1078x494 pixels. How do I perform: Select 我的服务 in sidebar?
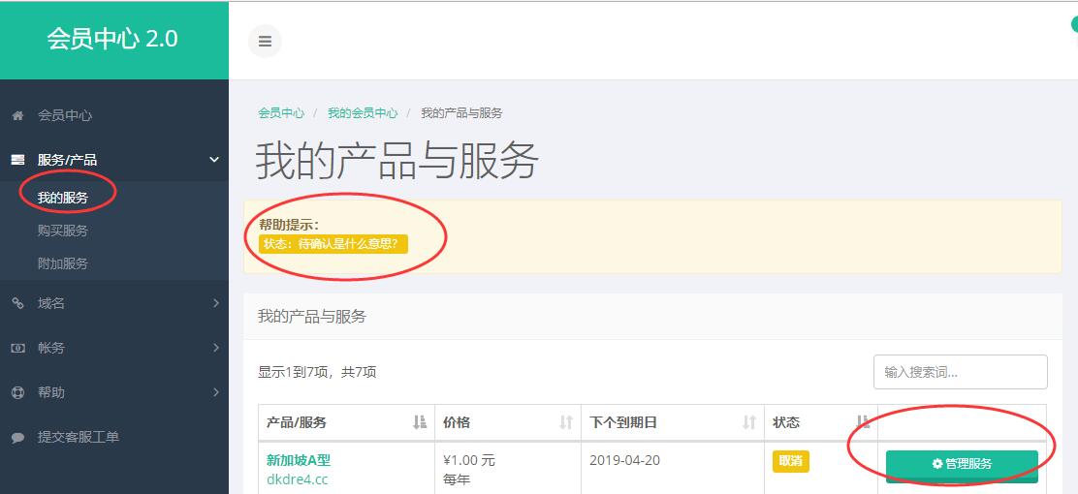(63, 198)
